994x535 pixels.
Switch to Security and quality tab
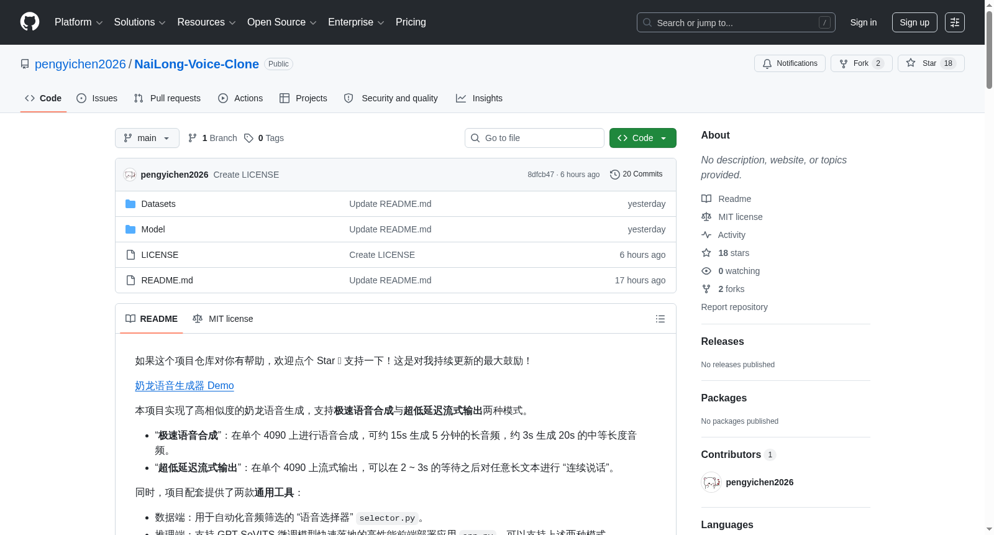(391, 98)
